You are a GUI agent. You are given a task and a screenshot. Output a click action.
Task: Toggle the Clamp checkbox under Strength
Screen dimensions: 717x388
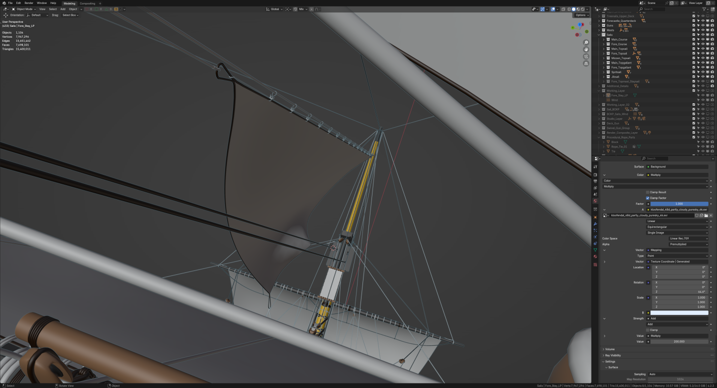coord(648,330)
